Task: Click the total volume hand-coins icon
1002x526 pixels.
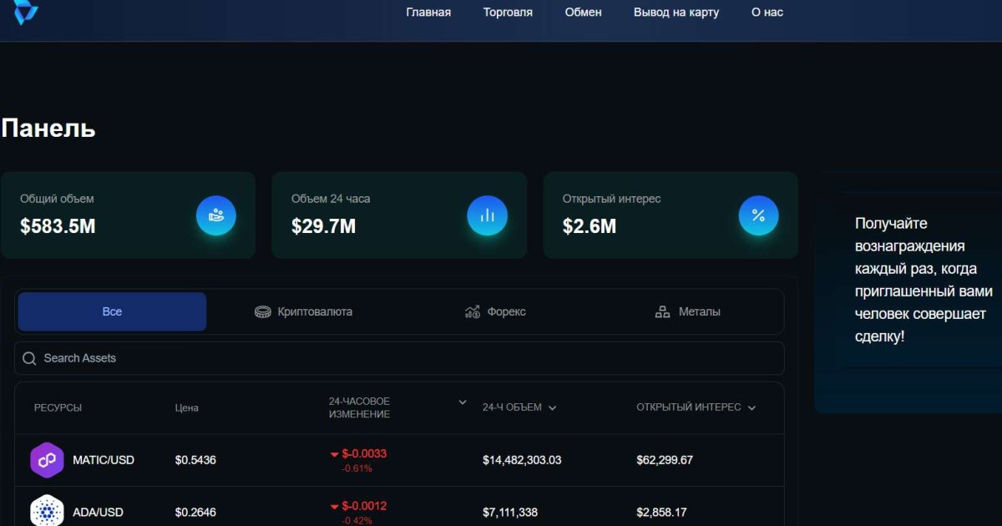Action: tap(216, 215)
